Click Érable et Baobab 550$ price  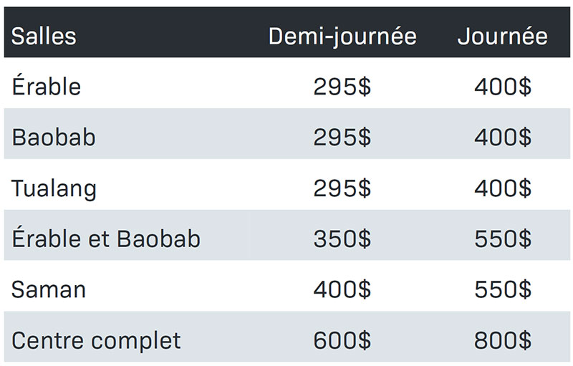[x=503, y=239]
